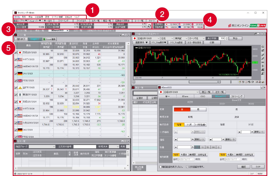
Task: Set If注文 expiry to 今週末
Action: [x=184, y=155]
